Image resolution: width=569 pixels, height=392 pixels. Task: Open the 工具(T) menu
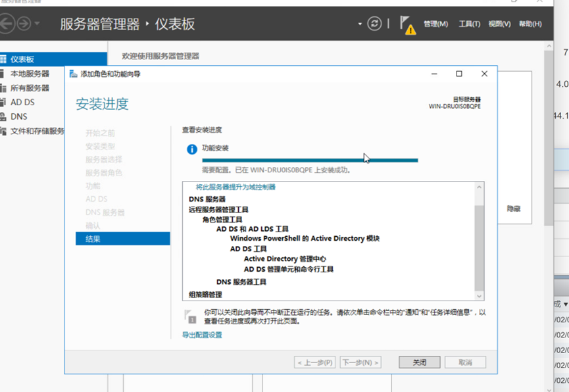469,24
